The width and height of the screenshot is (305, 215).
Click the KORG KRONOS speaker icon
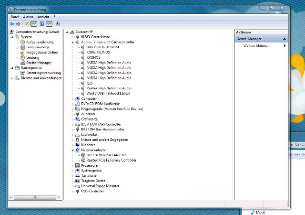[82, 52]
